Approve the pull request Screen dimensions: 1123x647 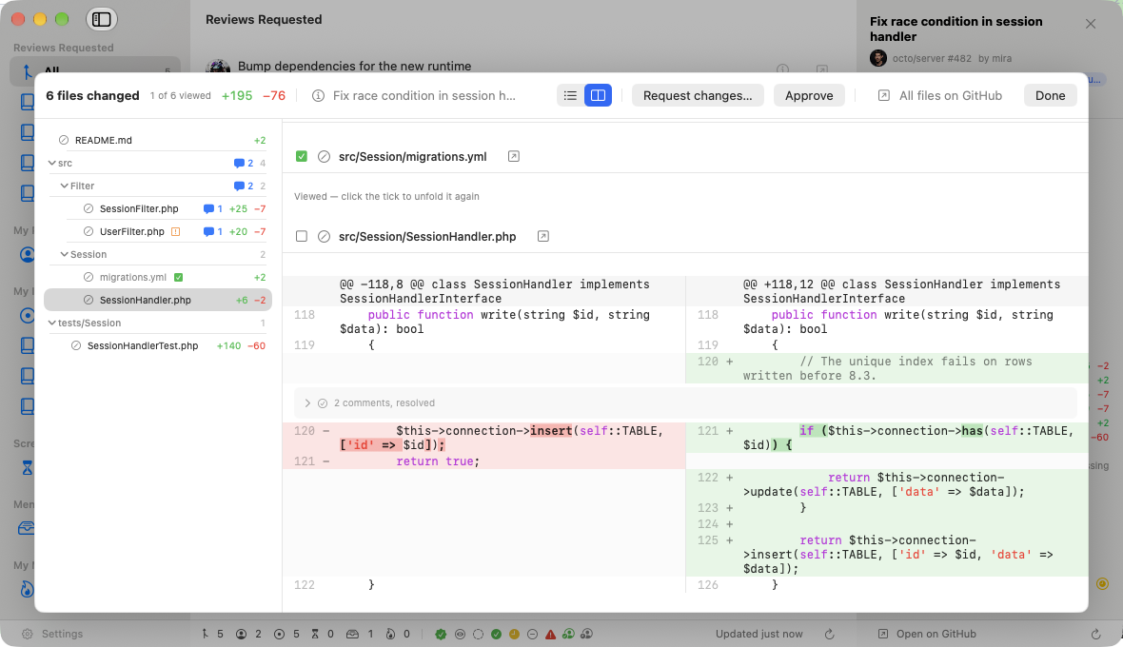[809, 95]
